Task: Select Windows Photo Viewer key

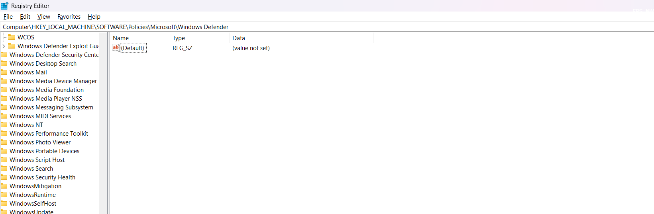Action: point(40,142)
